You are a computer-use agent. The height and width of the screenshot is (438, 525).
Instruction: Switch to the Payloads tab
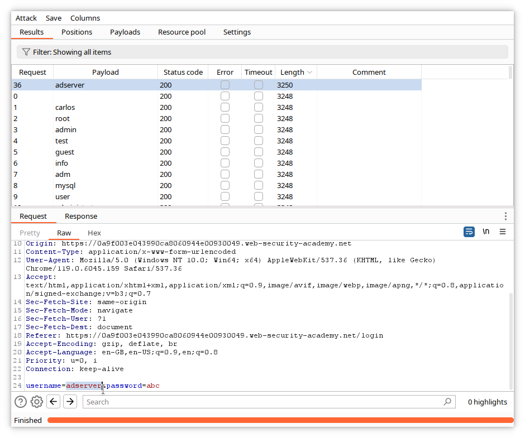click(x=125, y=32)
